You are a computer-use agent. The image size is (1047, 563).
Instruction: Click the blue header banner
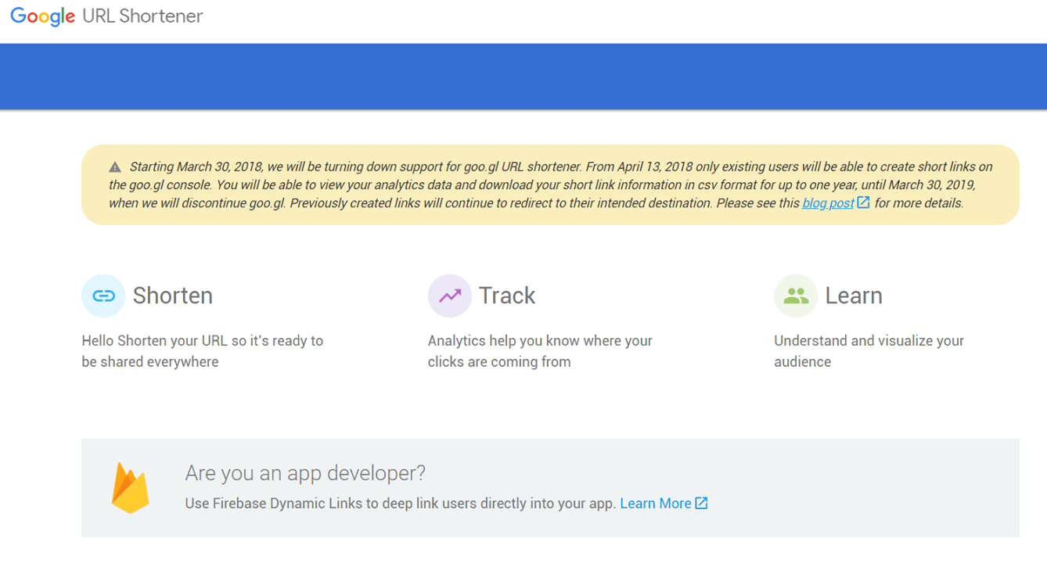[523, 77]
